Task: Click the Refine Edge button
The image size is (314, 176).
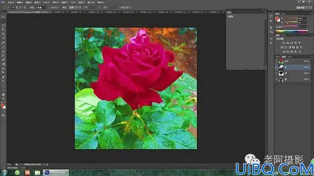Action: [125, 7]
